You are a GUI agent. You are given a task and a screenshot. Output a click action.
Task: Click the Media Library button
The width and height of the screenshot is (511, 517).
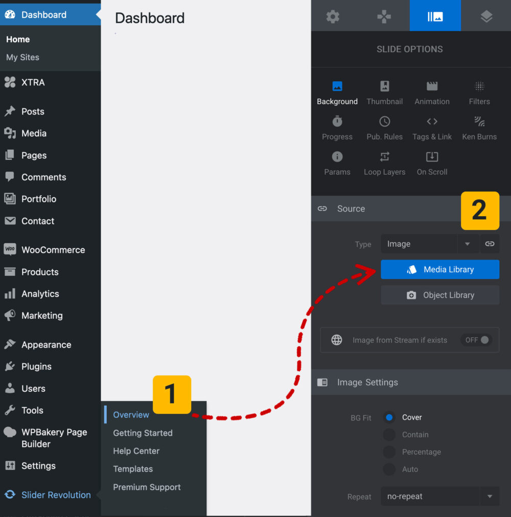click(440, 269)
